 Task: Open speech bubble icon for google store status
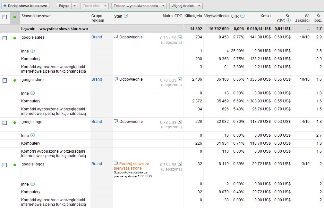coord(116,79)
